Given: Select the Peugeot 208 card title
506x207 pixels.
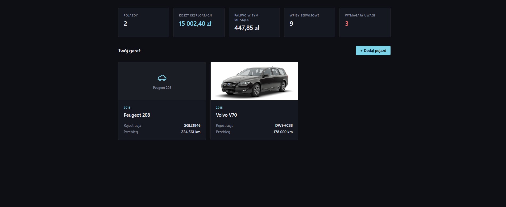Looking at the screenshot, I should [137, 115].
